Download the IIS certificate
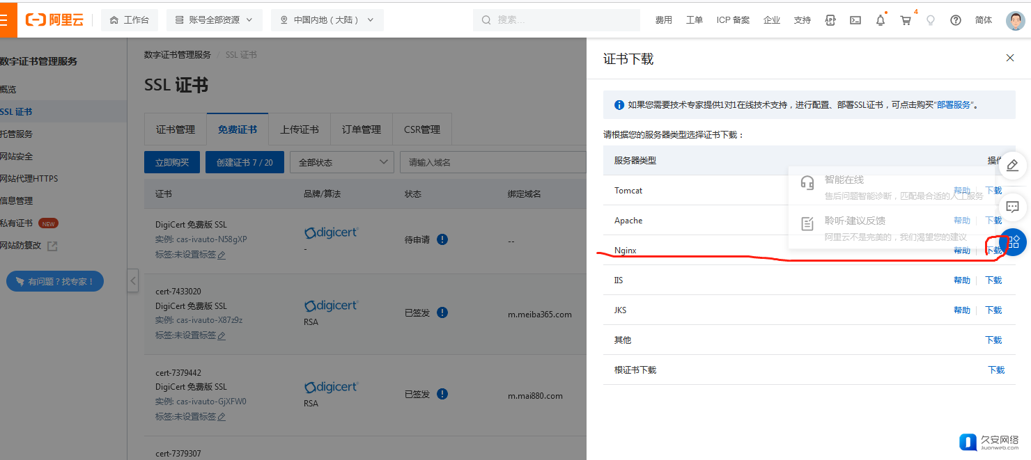This screenshot has width=1031, height=460. point(993,280)
